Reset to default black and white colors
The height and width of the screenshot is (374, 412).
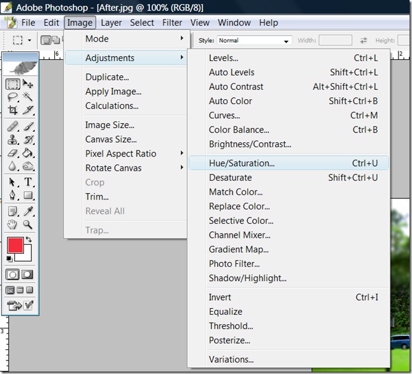9,259
